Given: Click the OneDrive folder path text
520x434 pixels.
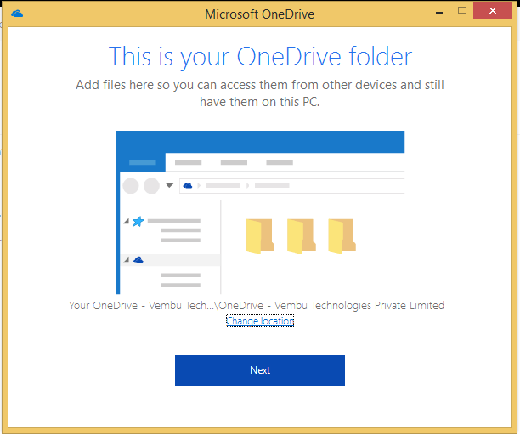Looking at the screenshot, I should (257, 305).
